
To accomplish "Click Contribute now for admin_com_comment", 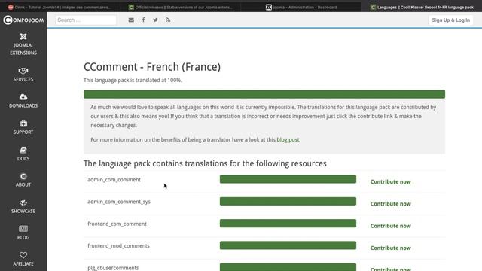I will coord(390,181).
